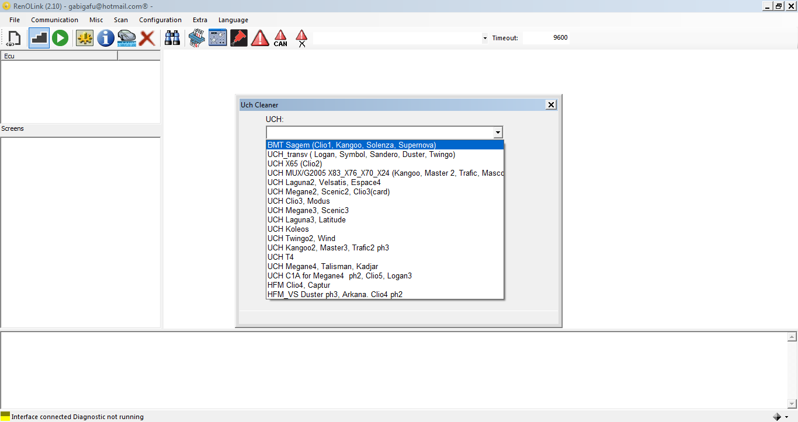Click the new document toolbar icon

(x=13, y=39)
